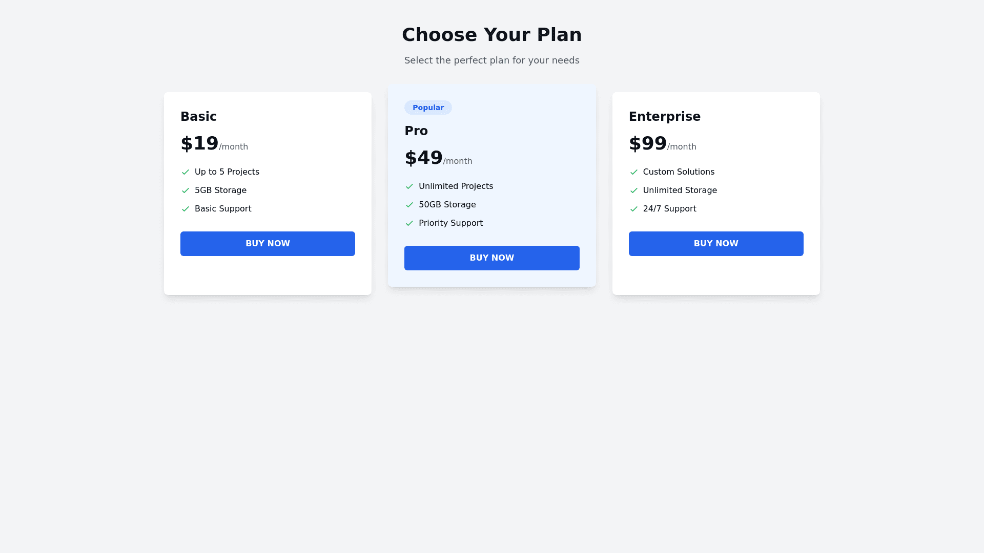Click the Popular badge on Pro card

(x=428, y=108)
